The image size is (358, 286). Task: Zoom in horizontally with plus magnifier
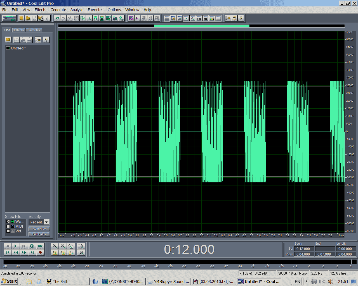pos(55,246)
